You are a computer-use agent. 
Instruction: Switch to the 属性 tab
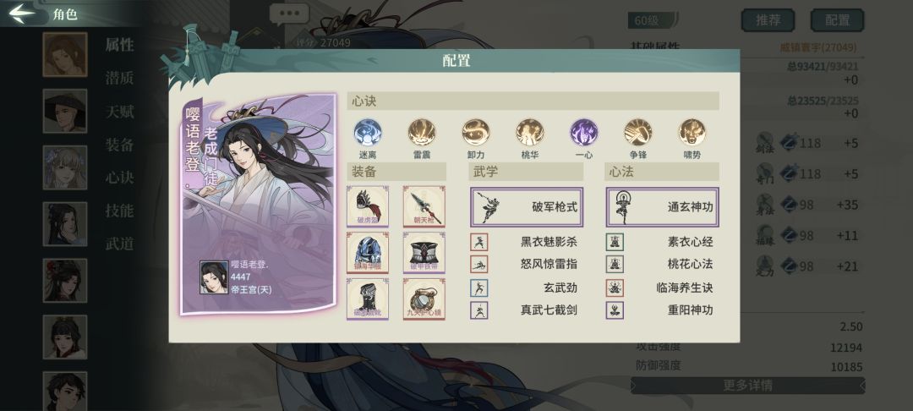pos(119,45)
